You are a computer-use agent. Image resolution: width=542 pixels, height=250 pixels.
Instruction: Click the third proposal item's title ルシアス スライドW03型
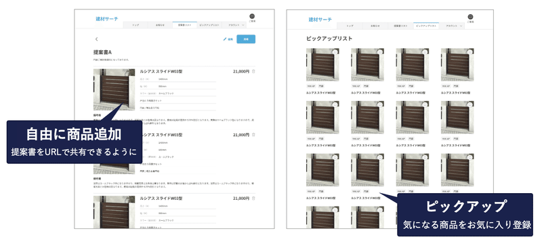161,199
